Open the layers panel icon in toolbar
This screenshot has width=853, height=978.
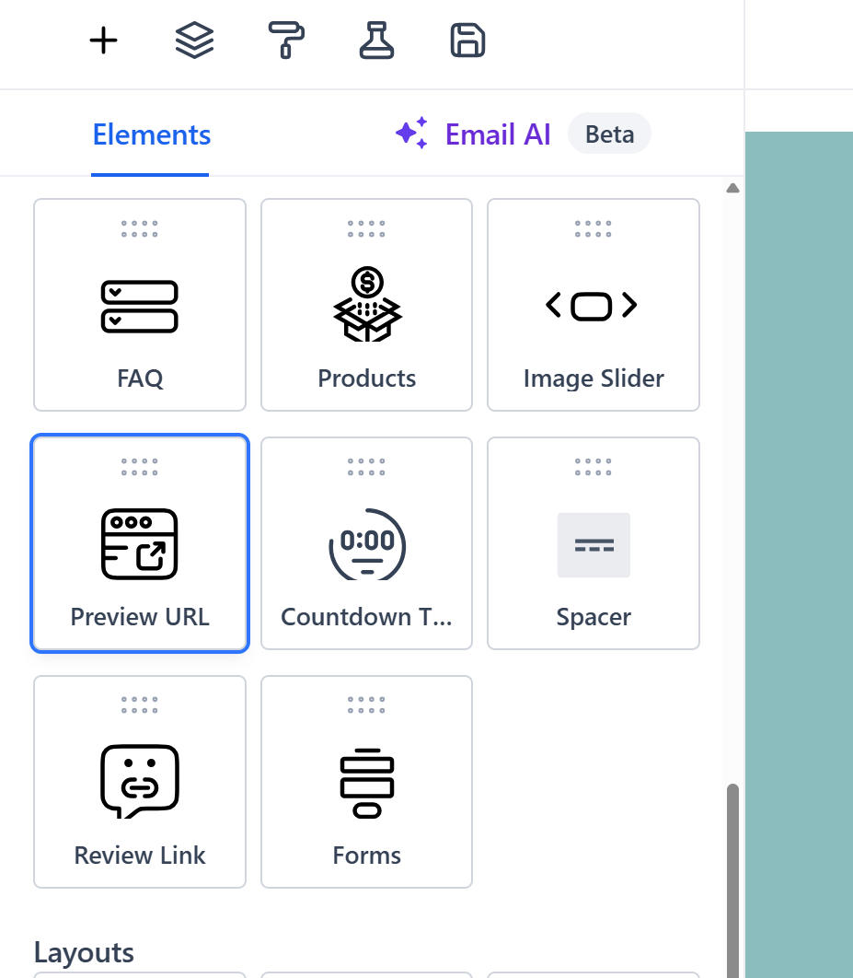coord(193,41)
